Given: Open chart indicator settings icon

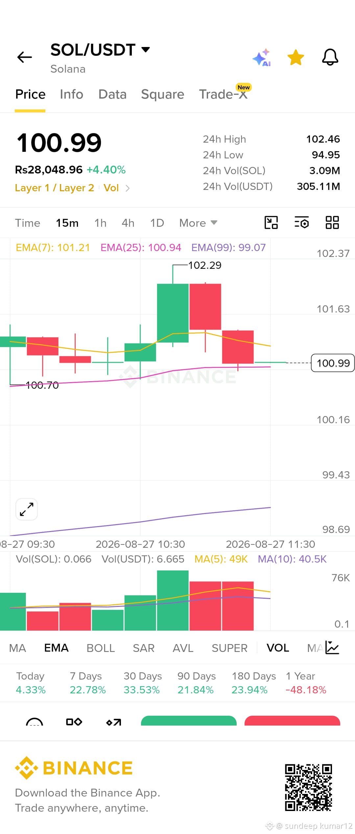Looking at the screenshot, I should 302,222.
